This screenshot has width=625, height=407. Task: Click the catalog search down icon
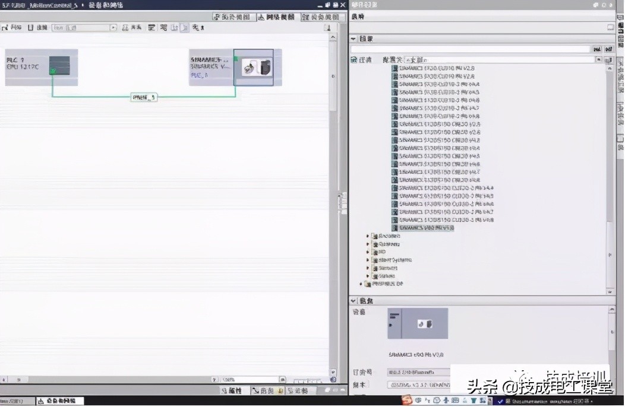click(x=597, y=49)
